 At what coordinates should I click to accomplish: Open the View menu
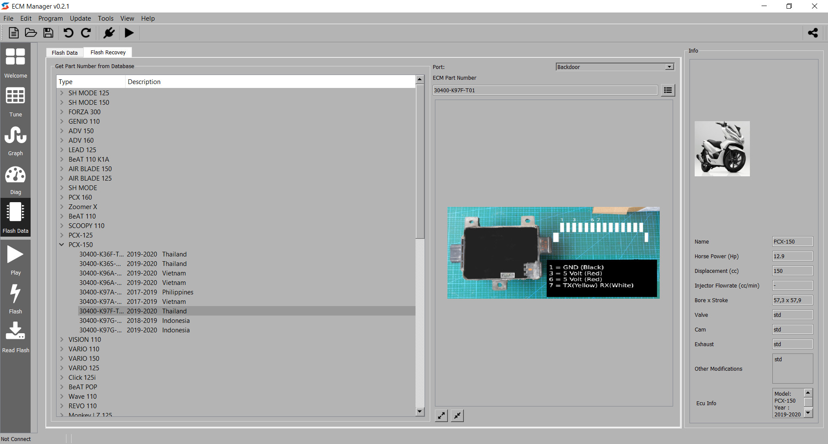(127, 18)
